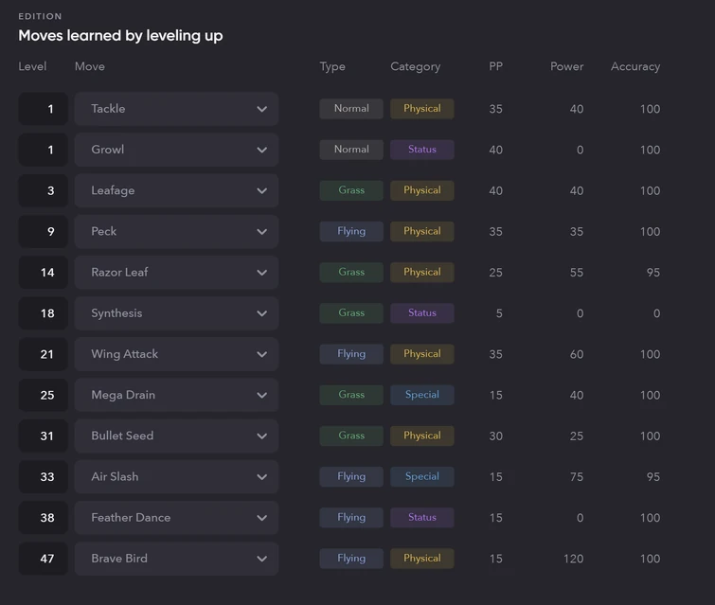Click the Synthesis dropdown arrow
The image size is (715, 605).
(x=261, y=313)
